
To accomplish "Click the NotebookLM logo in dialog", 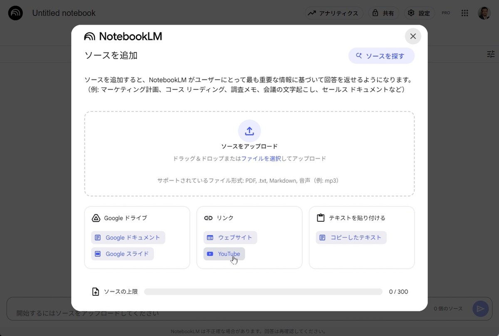I will [123, 37].
